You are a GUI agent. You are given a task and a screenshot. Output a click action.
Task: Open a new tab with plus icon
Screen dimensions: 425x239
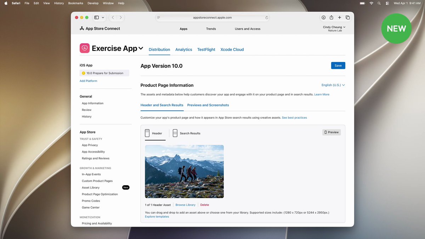(340, 17)
